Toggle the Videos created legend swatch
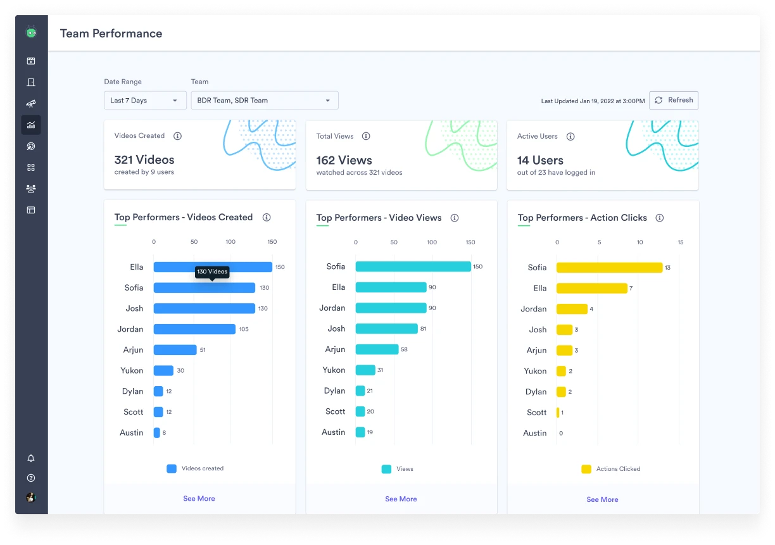 tap(172, 469)
